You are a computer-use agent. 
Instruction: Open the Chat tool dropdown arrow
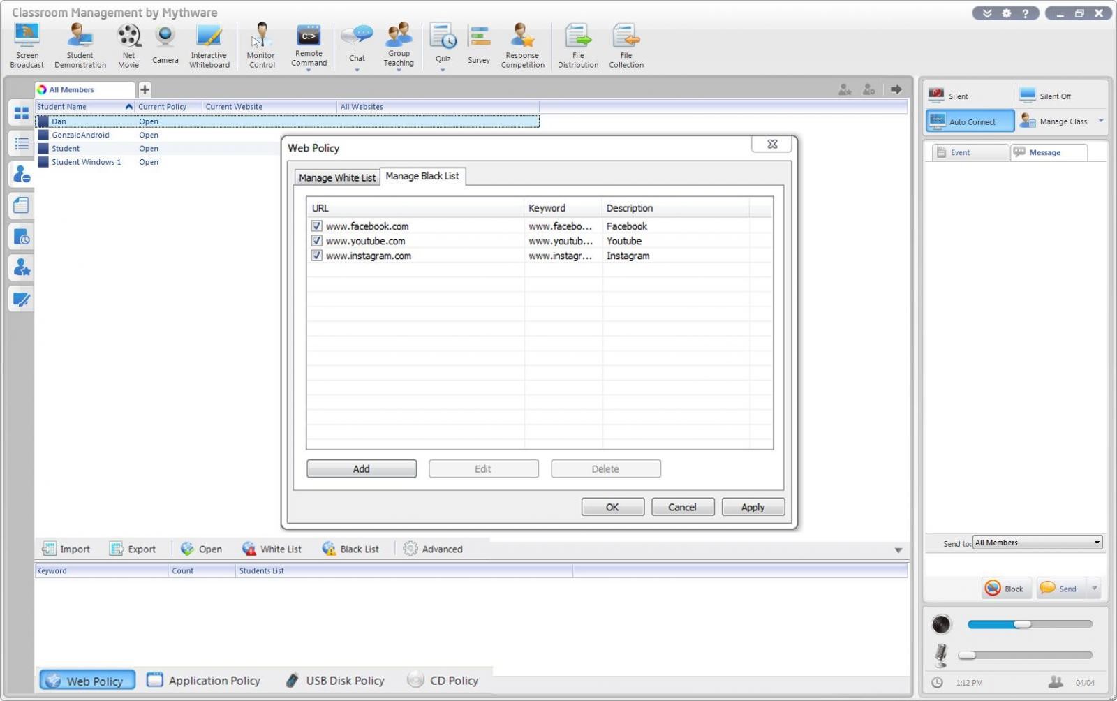coord(357,68)
